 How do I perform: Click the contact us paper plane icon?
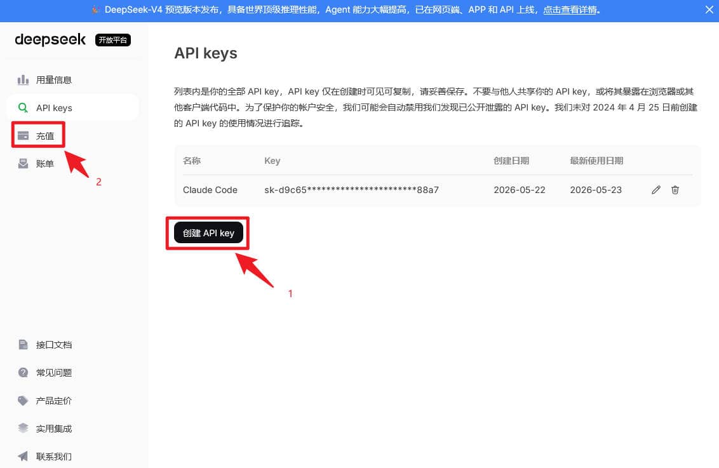23,456
